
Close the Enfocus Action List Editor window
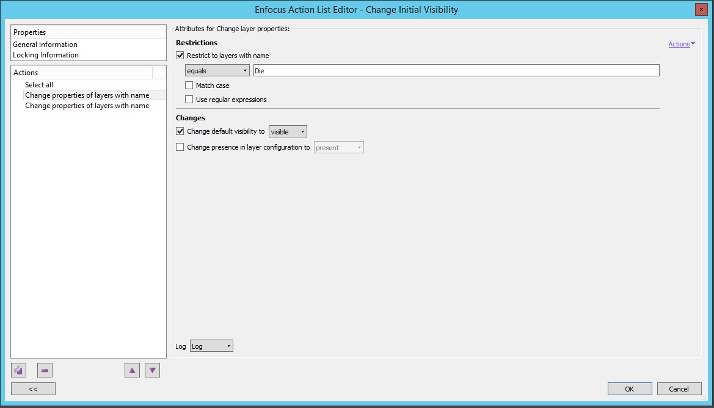coord(701,10)
